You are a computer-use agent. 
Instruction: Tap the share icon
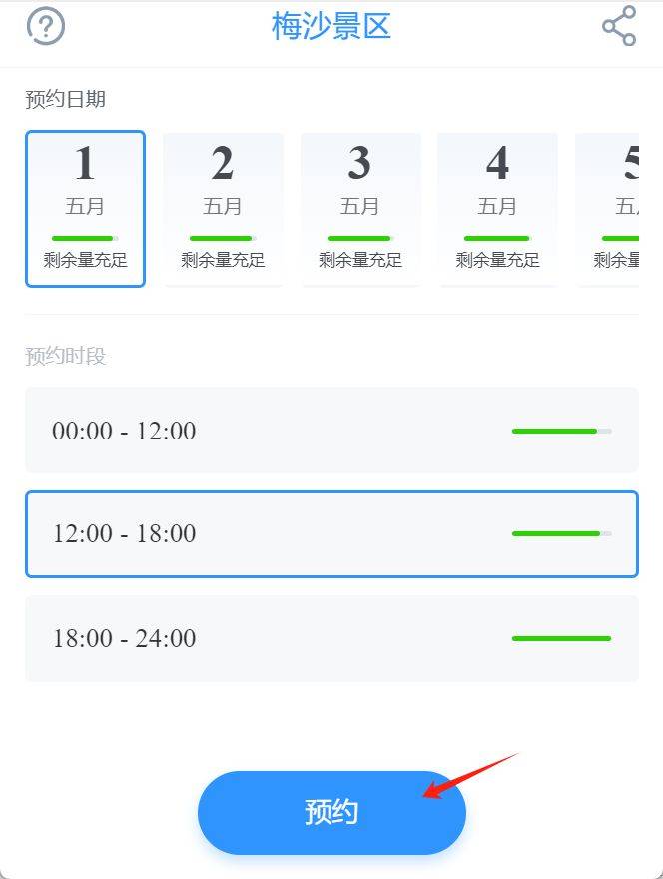coord(619,26)
